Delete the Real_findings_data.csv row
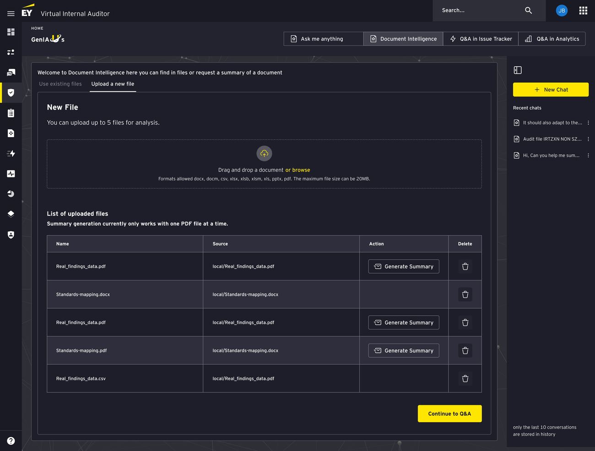Image resolution: width=595 pixels, height=451 pixels. 465,378
